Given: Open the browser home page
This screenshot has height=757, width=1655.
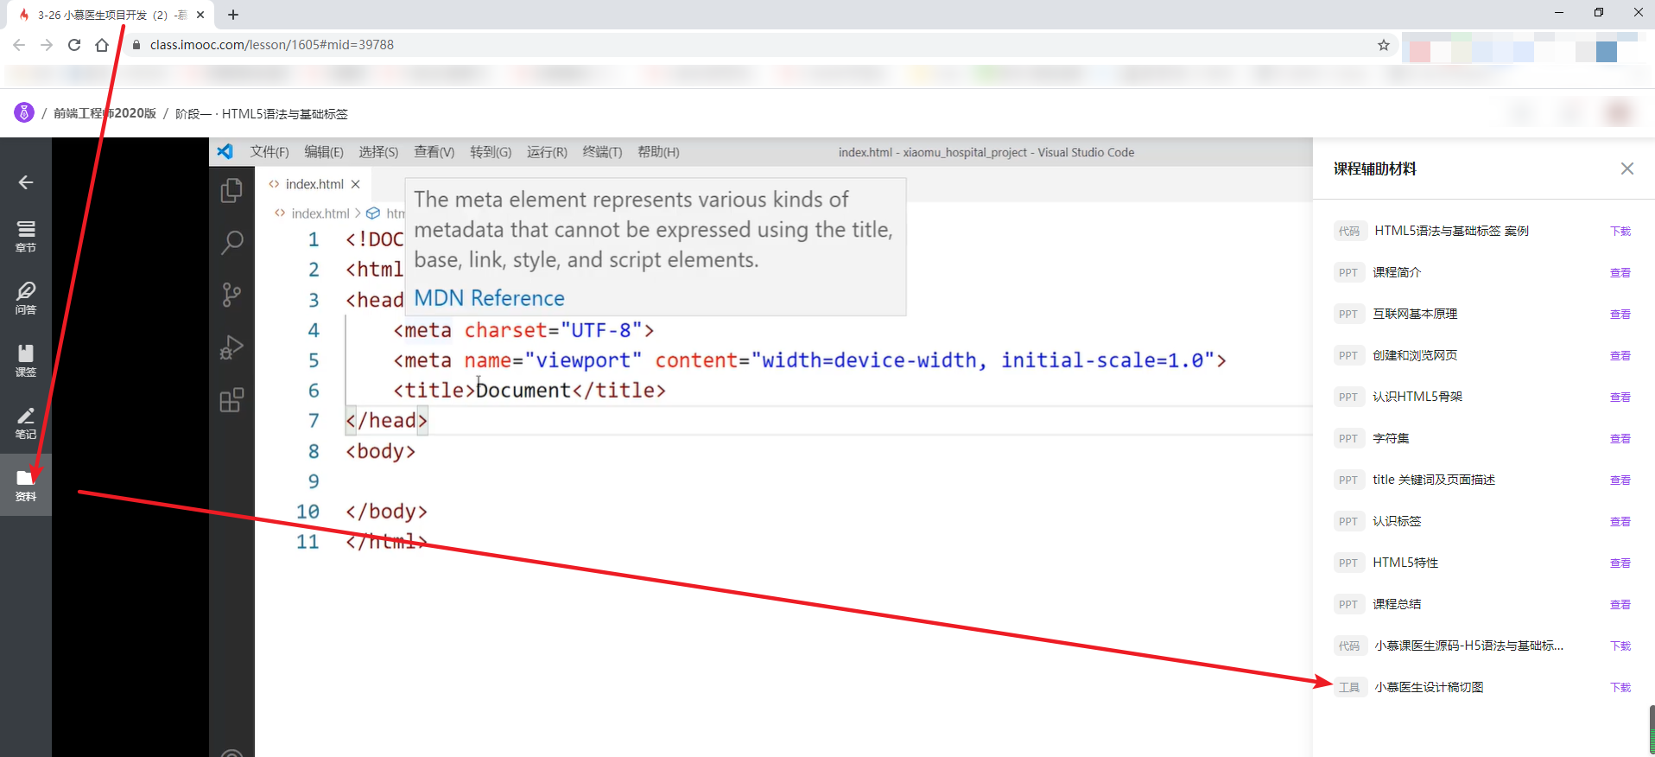Looking at the screenshot, I should point(102,45).
